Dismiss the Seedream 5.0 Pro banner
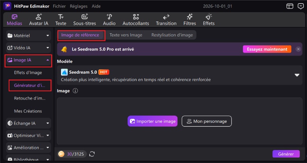The image size is (307, 163). (298, 49)
